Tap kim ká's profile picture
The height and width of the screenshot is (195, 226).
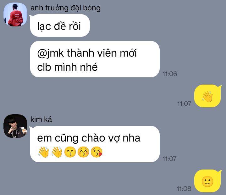click(x=15, y=126)
